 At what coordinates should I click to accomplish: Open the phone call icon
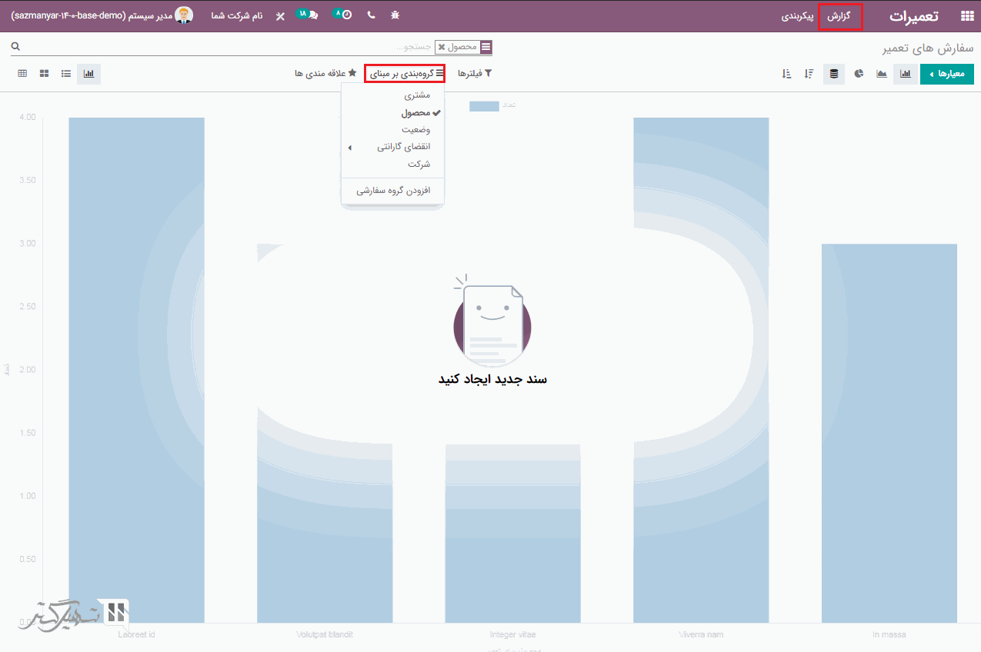pos(371,15)
